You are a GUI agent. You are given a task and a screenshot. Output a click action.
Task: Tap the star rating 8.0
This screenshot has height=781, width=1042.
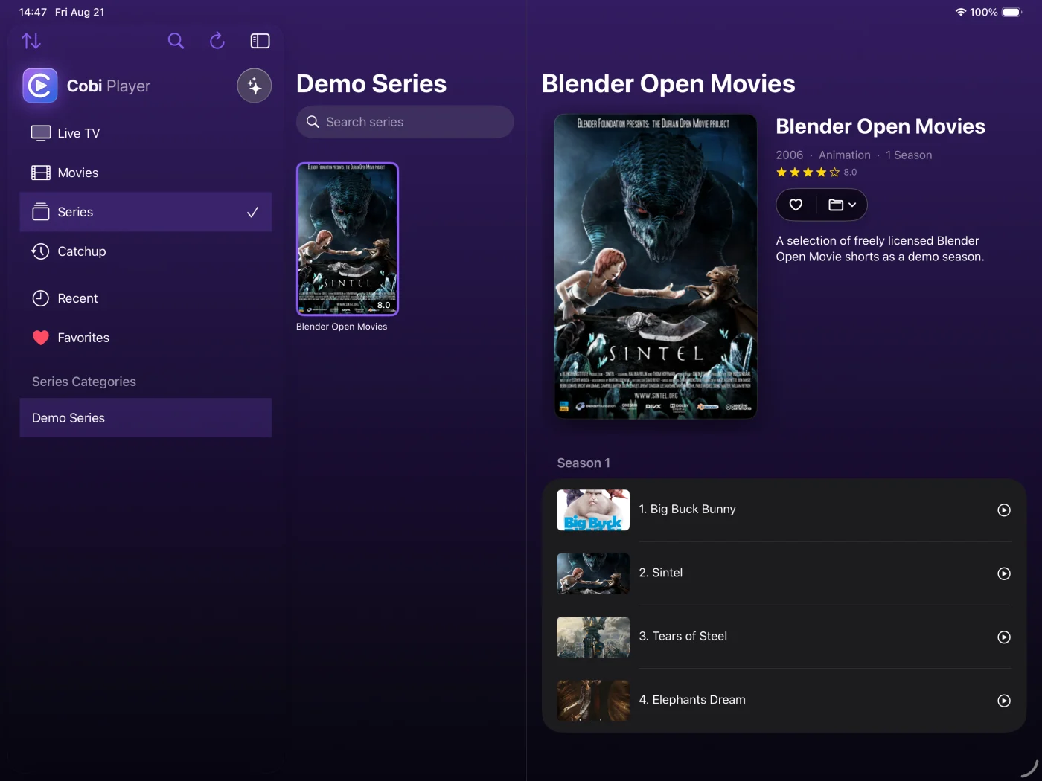coord(816,173)
